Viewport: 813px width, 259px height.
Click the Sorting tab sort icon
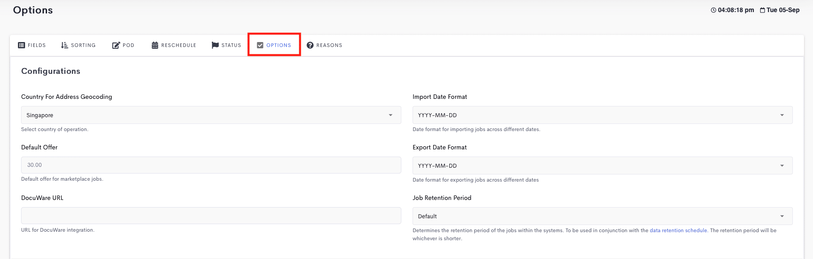[x=65, y=45]
